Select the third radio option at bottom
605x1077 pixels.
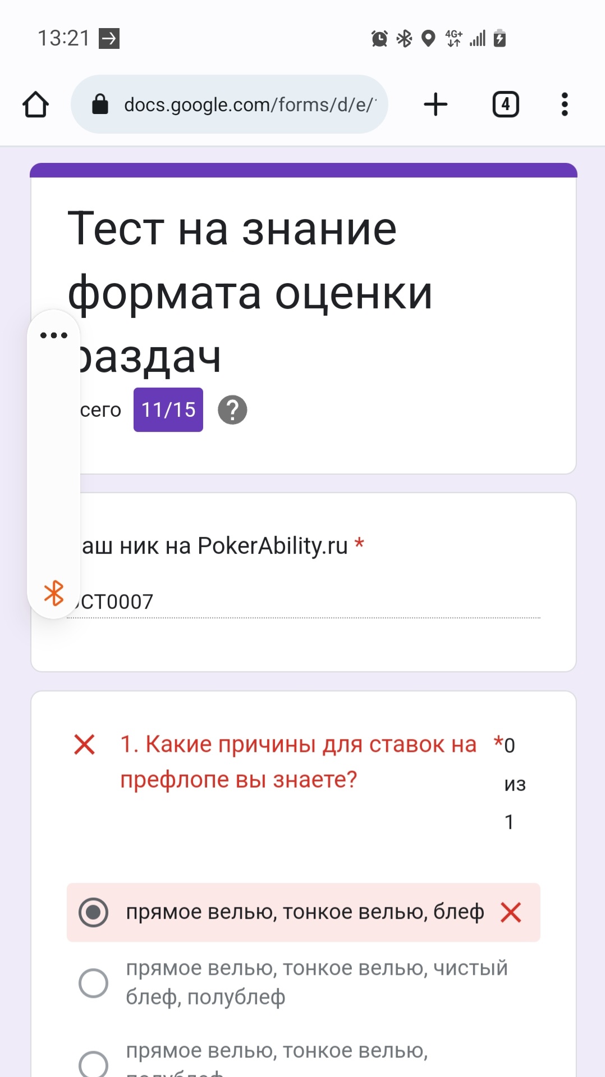(x=94, y=1064)
